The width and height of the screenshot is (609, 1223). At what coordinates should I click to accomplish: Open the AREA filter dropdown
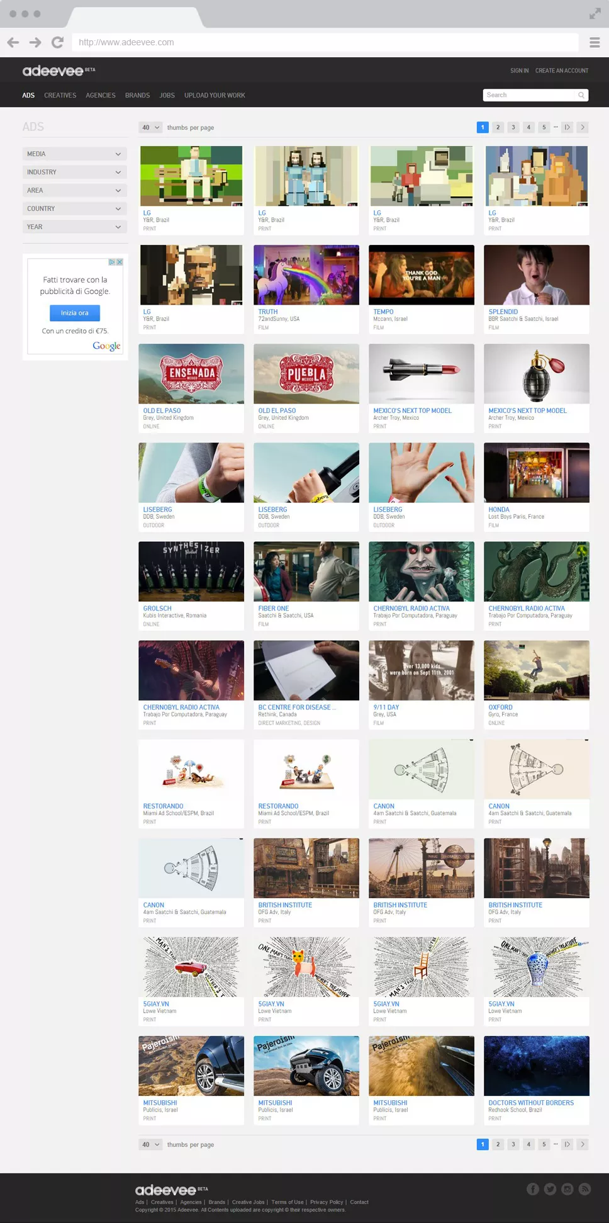(74, 190)
